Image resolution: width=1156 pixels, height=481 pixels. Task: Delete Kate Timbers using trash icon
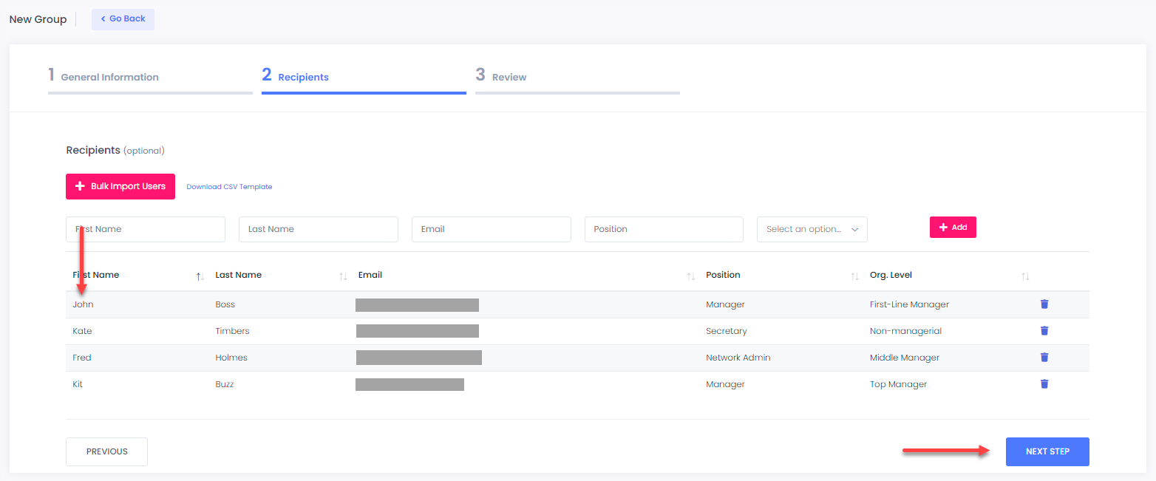point(1044,331)
